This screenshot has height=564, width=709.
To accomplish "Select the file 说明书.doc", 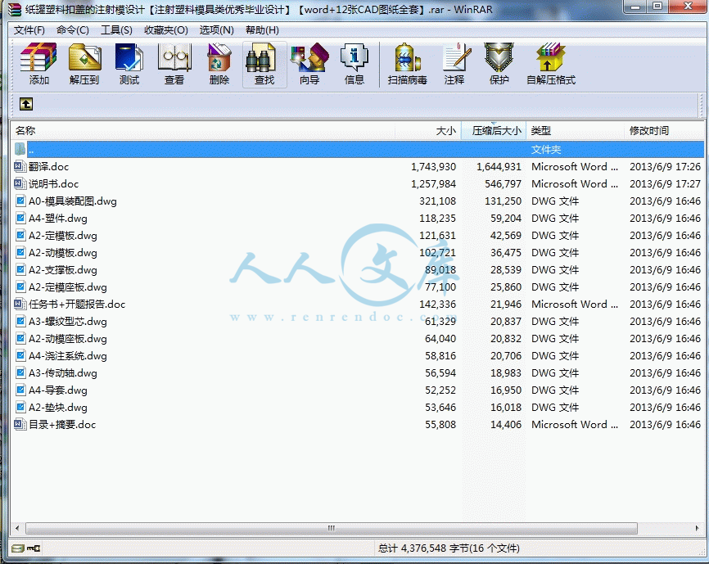I will click(x=53, y=184).
